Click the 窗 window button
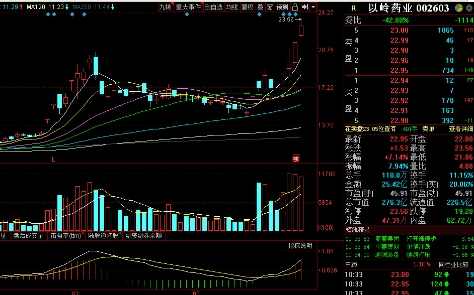The image size is (474, 295). 270,7
